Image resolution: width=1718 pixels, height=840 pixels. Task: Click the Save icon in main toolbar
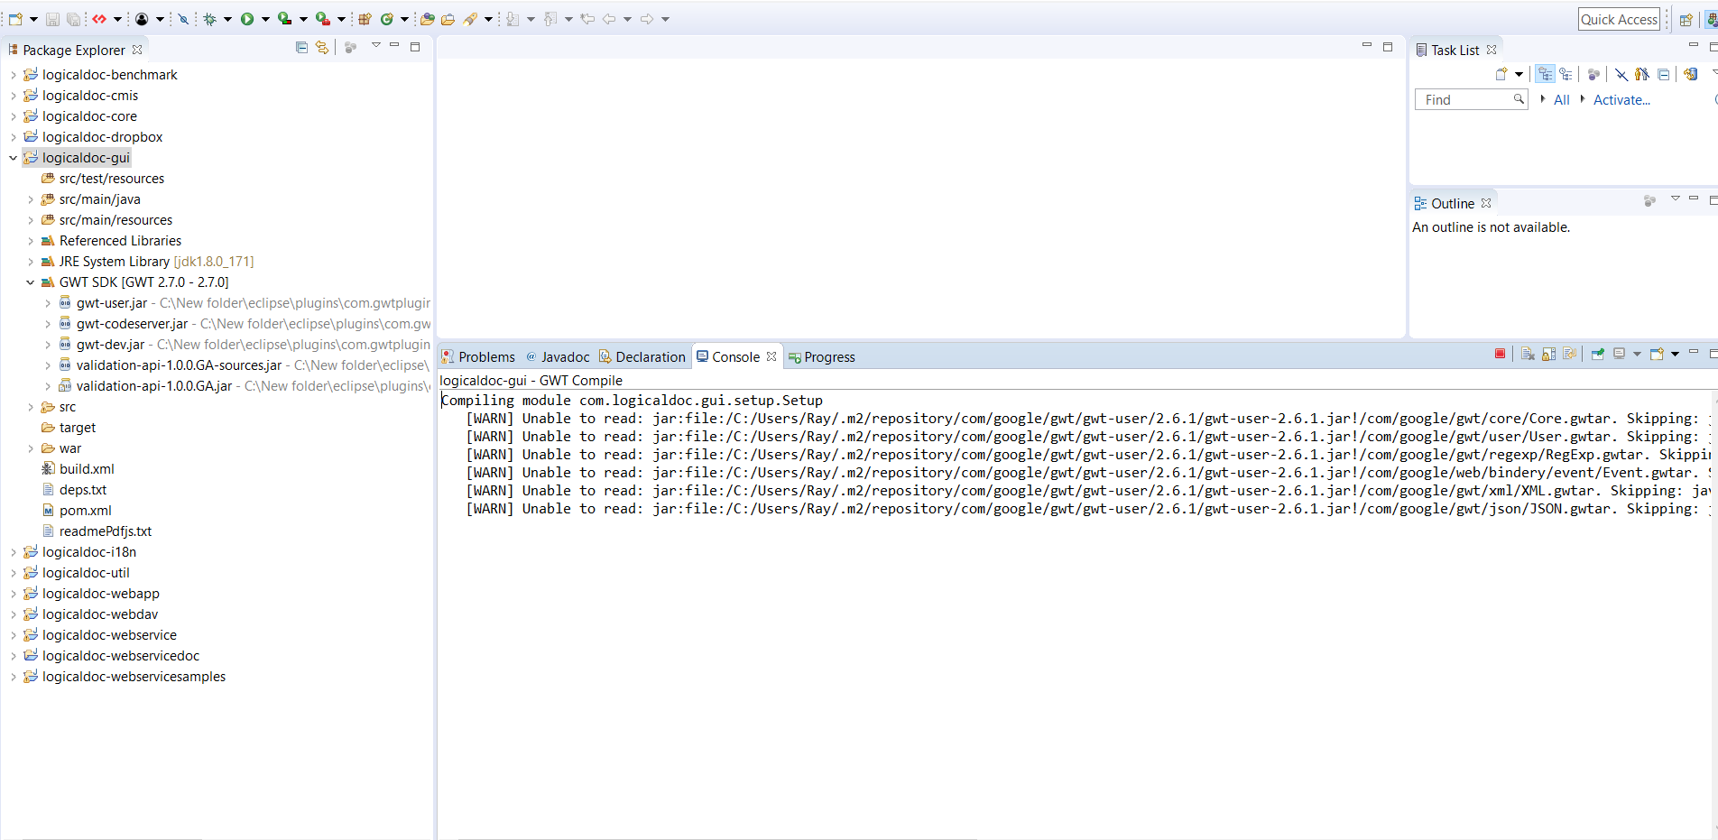click(52, 19)
